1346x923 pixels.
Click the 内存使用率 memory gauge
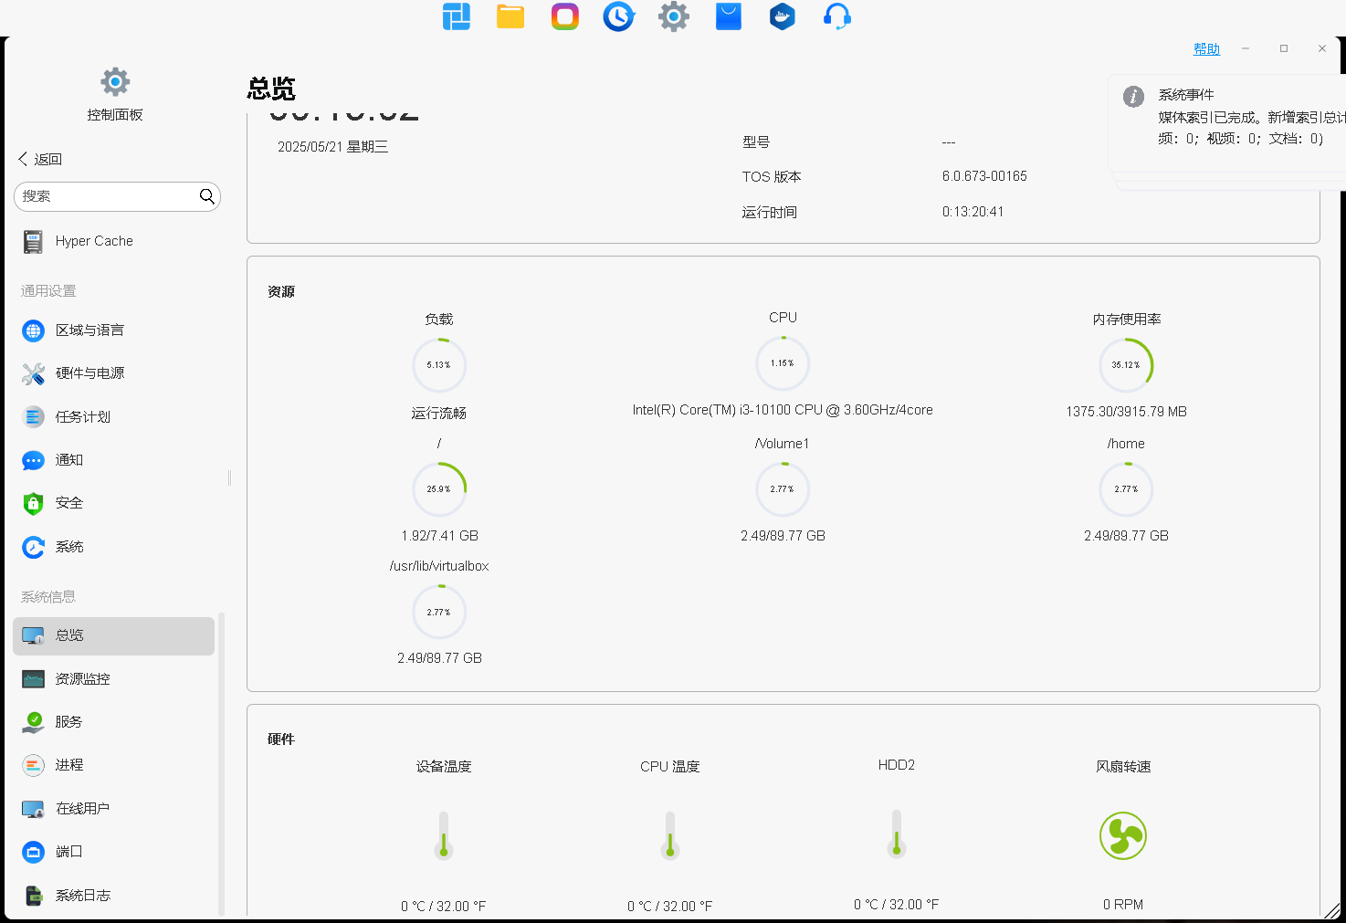pyautogui.click(x=1126, y=364)
